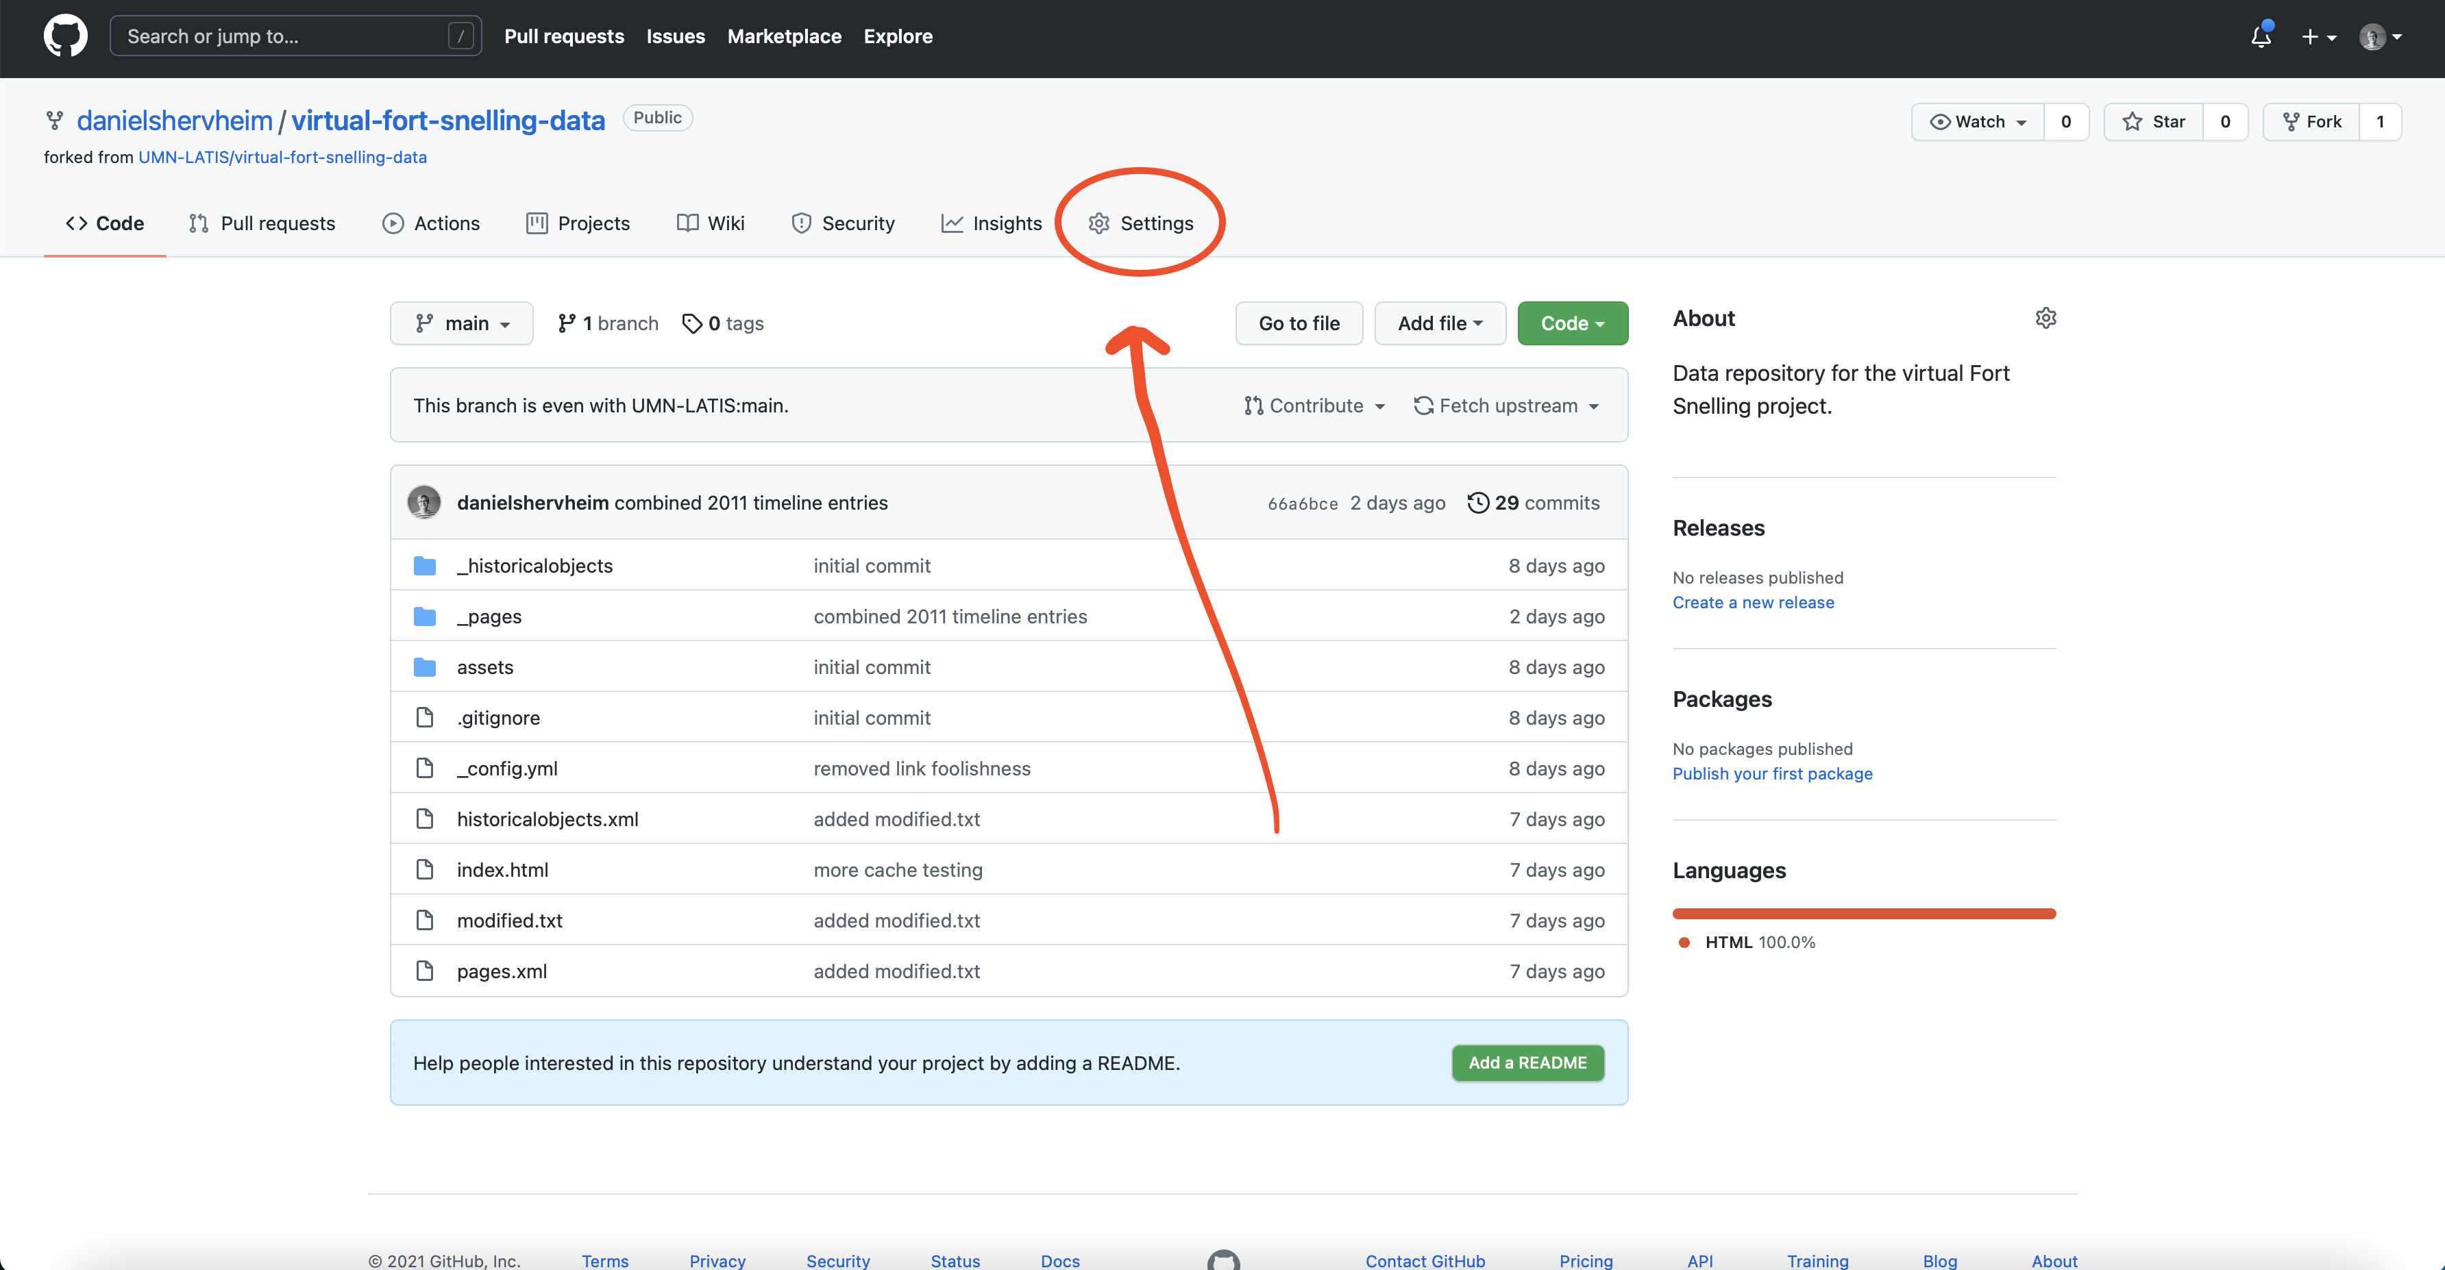Click the orange HTML language bar
This screenshot has height=1270, width=2445.
1864,913
